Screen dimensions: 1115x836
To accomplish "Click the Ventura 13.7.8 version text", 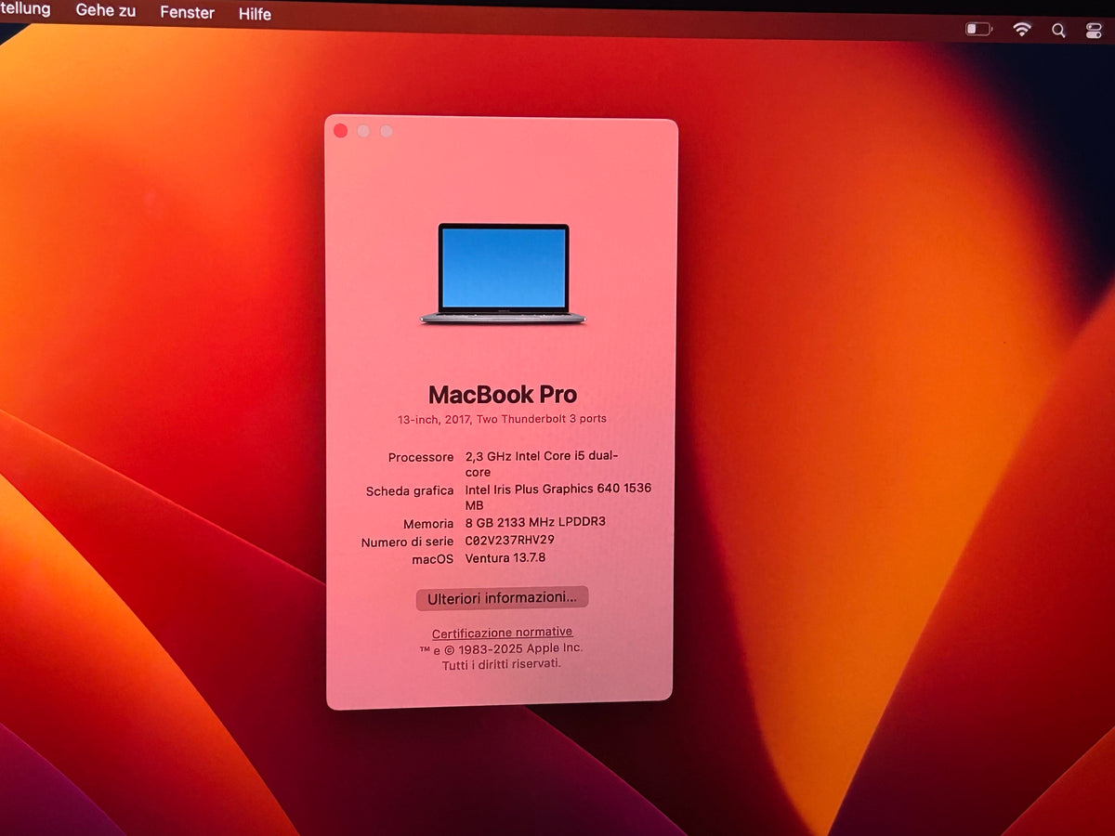I will 505,558.
